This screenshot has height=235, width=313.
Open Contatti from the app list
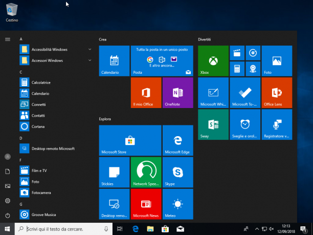pos(56,116)
